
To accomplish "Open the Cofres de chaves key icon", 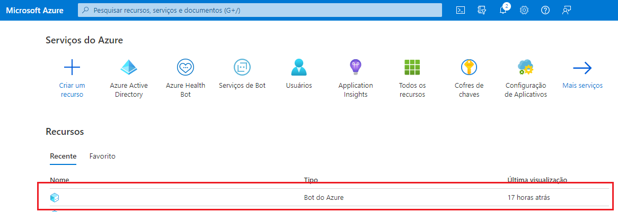I will pos(469,68).
